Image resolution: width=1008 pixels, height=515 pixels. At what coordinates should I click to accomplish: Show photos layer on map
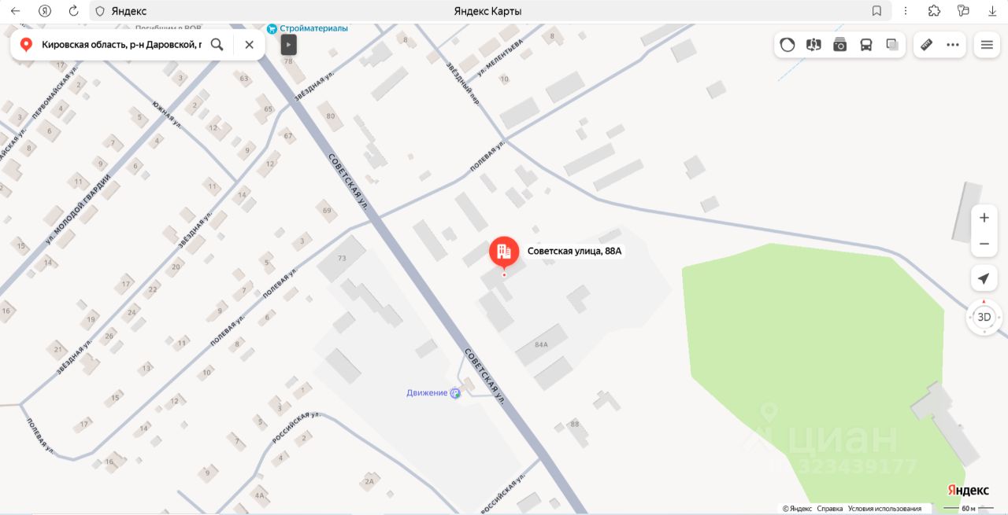click(840, 45)
